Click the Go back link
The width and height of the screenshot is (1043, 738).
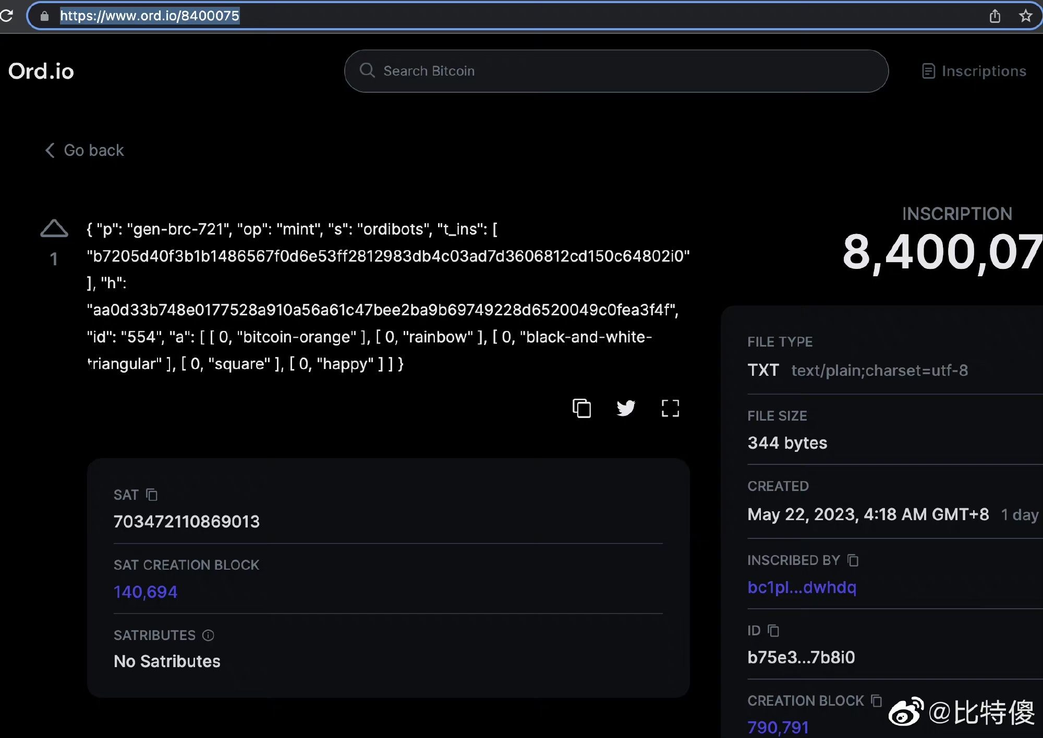[84, 150]
